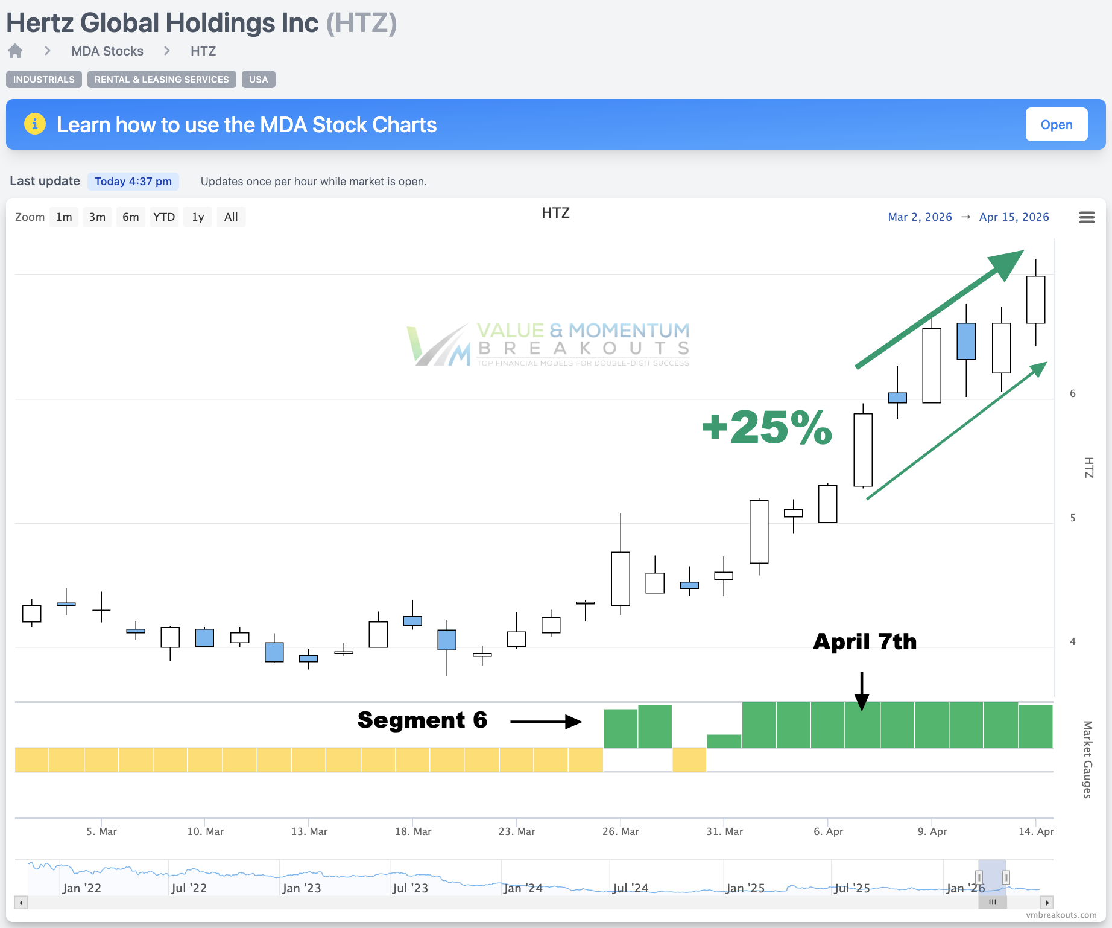The height and width of the screenshot is (928, 1112).
Task: Click the INDUSTRIALS tag
Action: tap(44, 80)
